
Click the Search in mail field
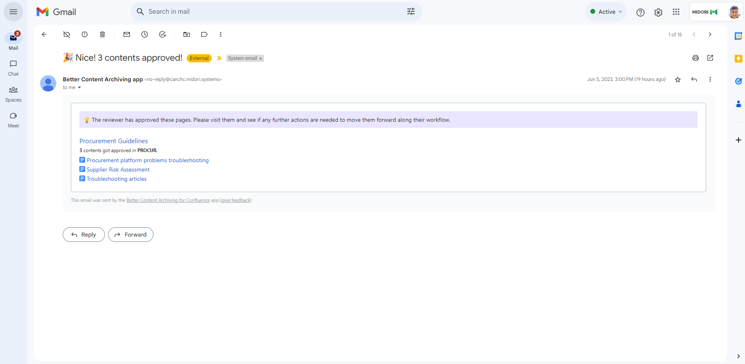pyautogui.click(x=243, y=11)
